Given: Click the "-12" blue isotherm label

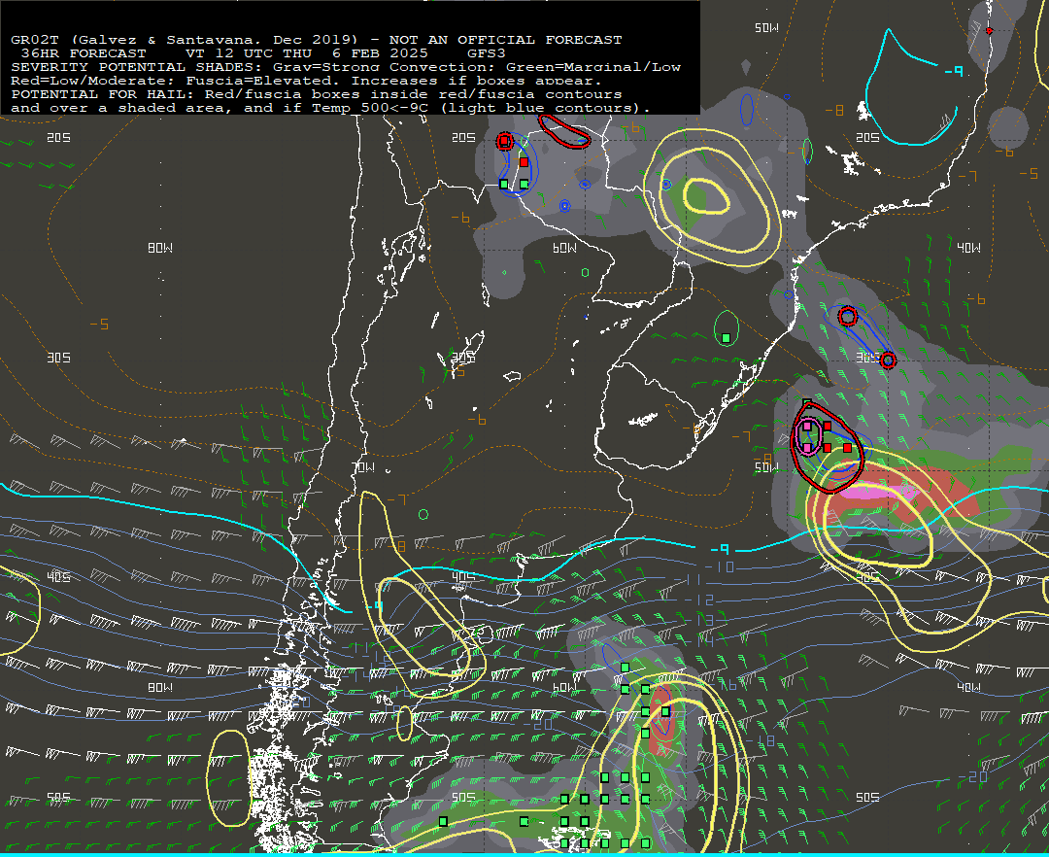Looking at the screenshot, I should click(699, 600).
